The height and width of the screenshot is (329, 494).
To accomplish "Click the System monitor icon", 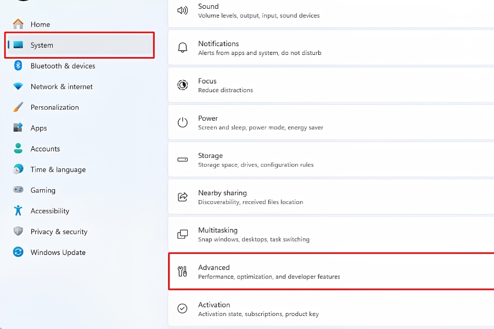I will [x=18, y=45].
